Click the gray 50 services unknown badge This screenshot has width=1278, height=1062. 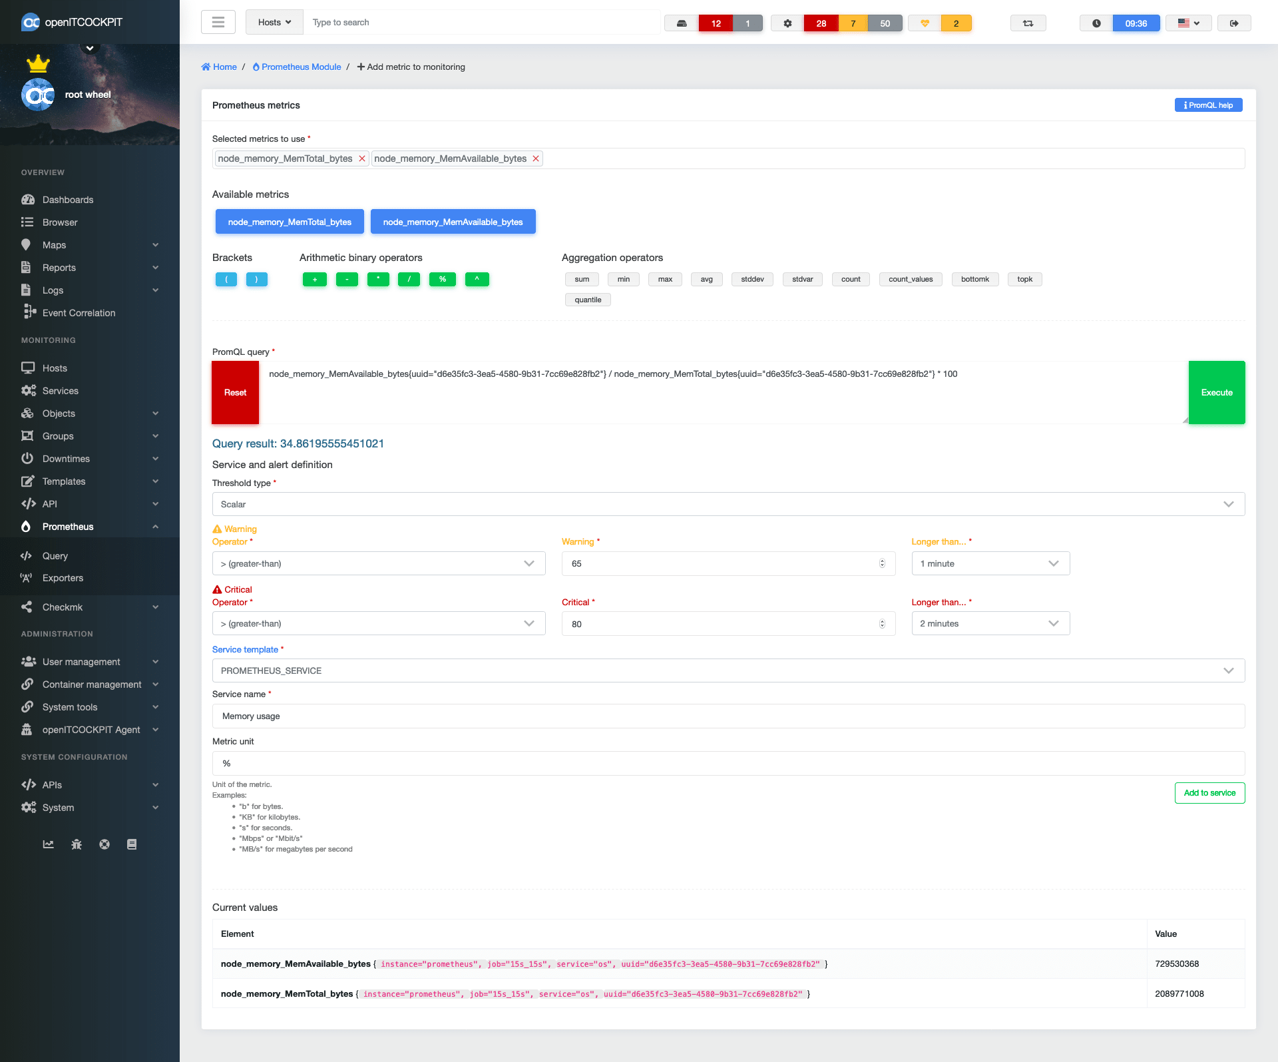pyautogui.click(x=885, y=23)
